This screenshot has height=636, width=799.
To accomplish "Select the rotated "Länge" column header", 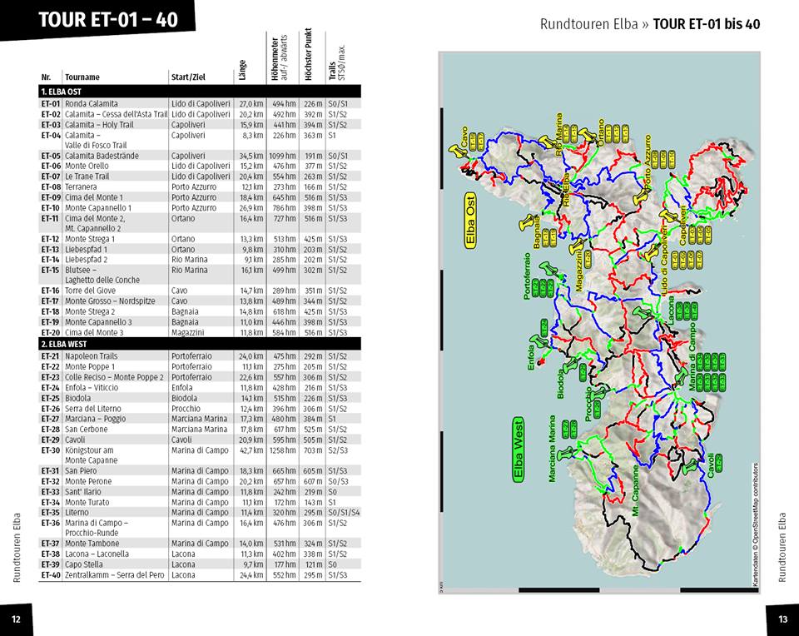I will coord(242,70).
